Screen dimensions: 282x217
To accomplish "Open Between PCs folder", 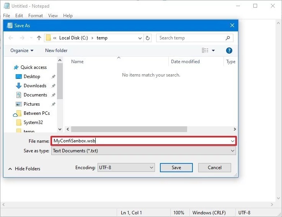I will click(37, 113).
